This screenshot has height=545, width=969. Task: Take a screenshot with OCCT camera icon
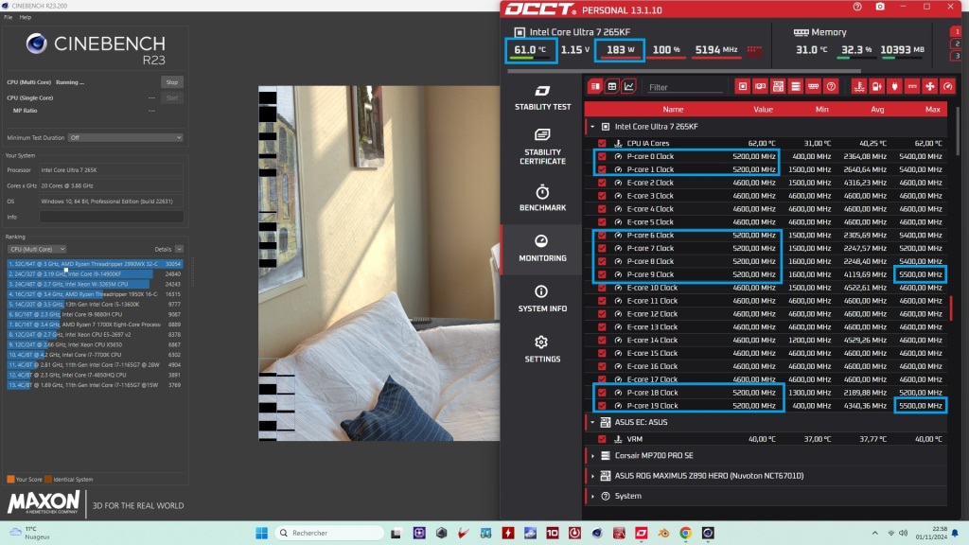[880, 7]
